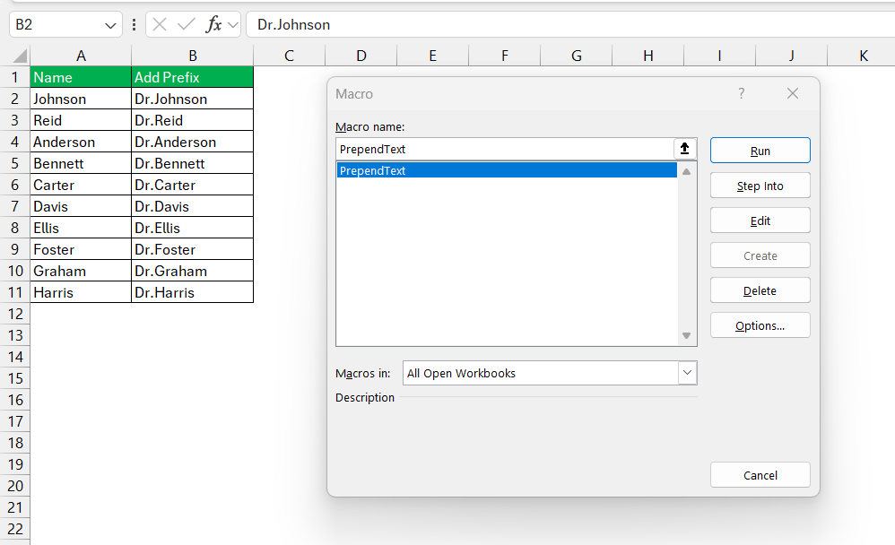Select row 1 header
The image size is (895, 545).
click(15, 77)
